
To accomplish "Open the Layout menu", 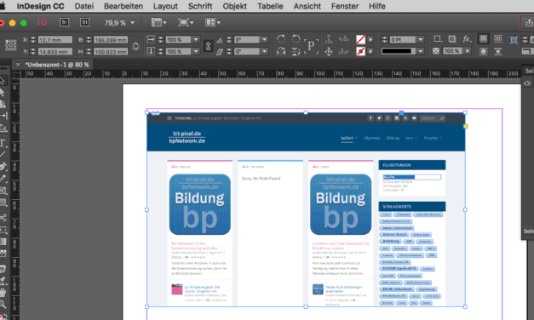I will 165,6.
